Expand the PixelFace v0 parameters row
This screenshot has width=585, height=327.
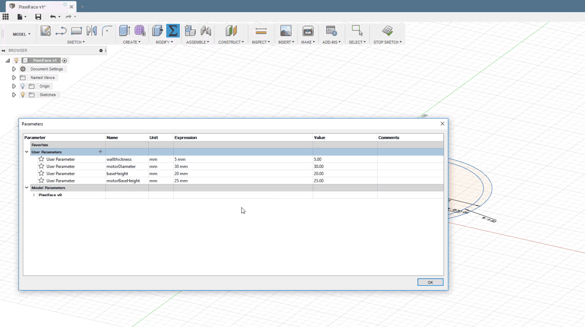[34, 195]
